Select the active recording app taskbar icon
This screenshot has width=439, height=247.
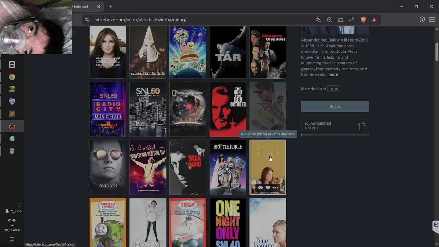(12, 126)
